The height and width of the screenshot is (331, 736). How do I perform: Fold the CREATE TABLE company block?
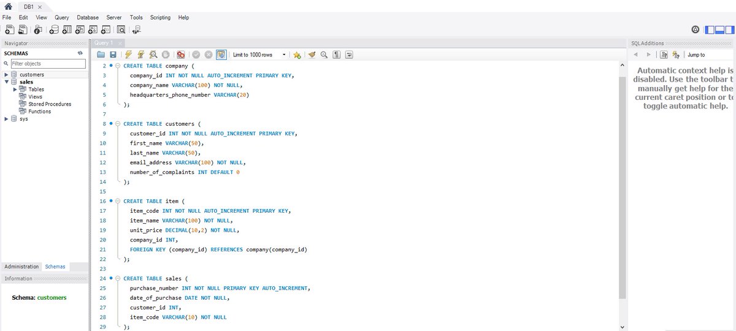click(x=118, y=65)
